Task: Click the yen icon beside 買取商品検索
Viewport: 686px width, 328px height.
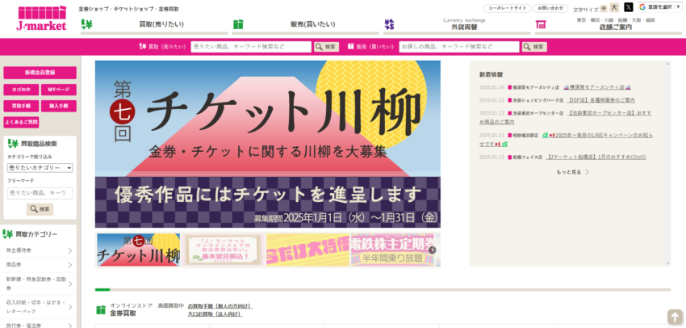Action: click(13, 144)
